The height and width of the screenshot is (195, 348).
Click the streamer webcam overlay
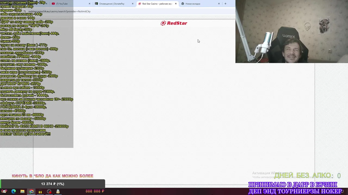tap(292, 31)
